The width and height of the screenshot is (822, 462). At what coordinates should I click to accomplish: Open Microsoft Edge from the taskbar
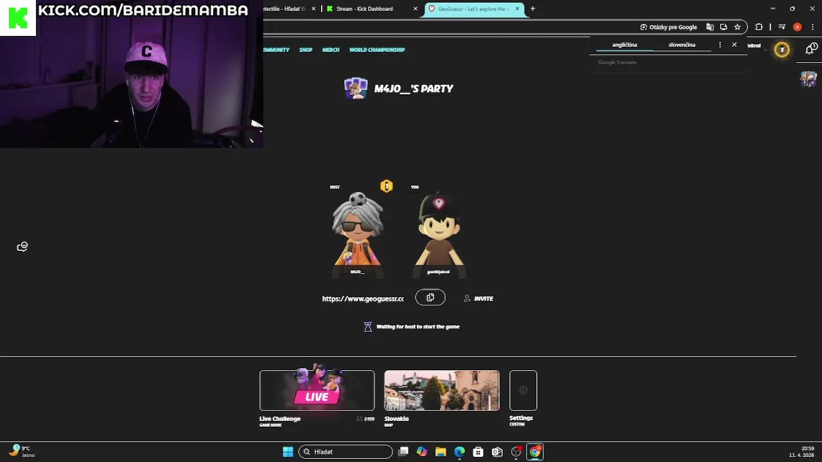pyautogui.click(x=459, y=452)
